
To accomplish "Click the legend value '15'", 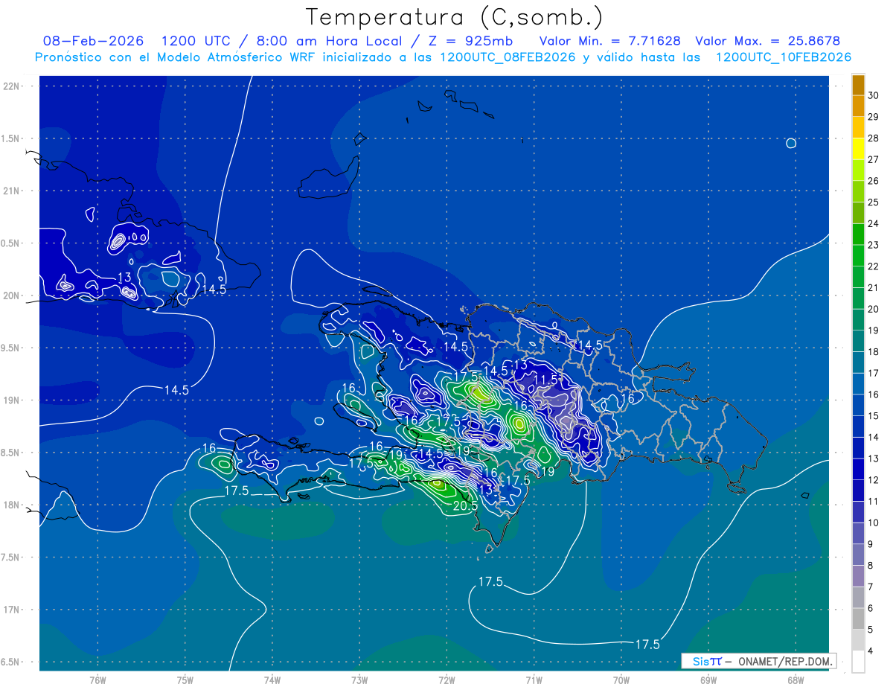I will pyautogui.click(x=873, y=416).
